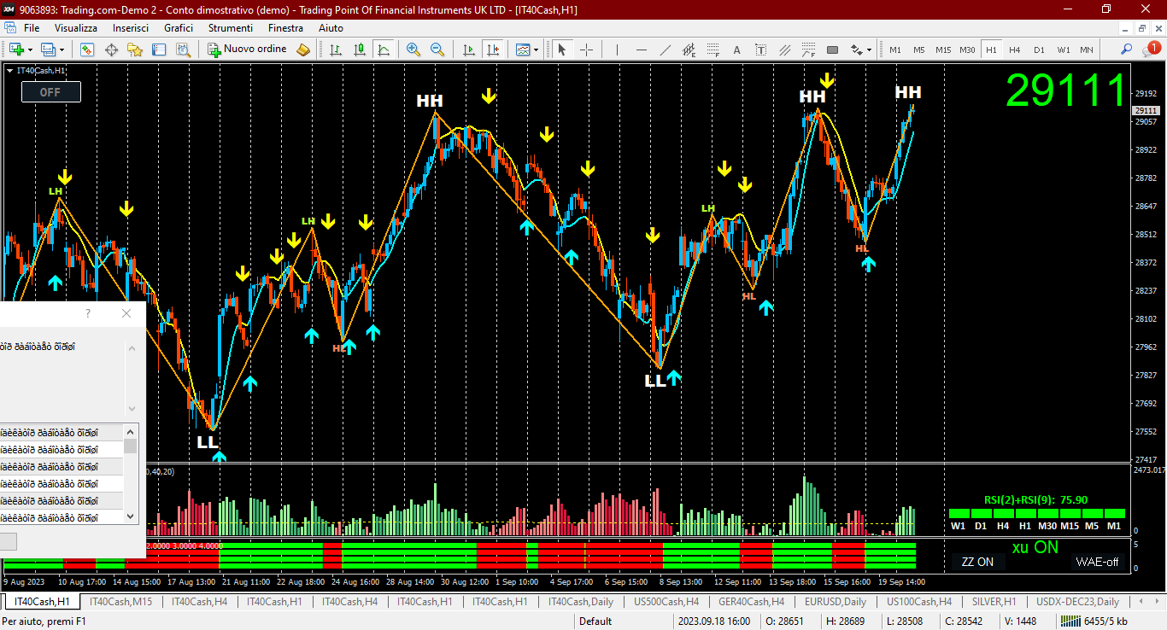Click the ZZ ON chart button
This screenshot has height=630, width=1167.
pyautogui.click(x=977, y=562)
